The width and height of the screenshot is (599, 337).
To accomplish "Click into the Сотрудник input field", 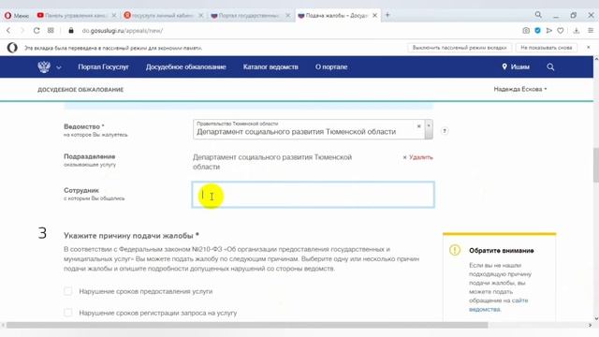I will tap(313, 195).
